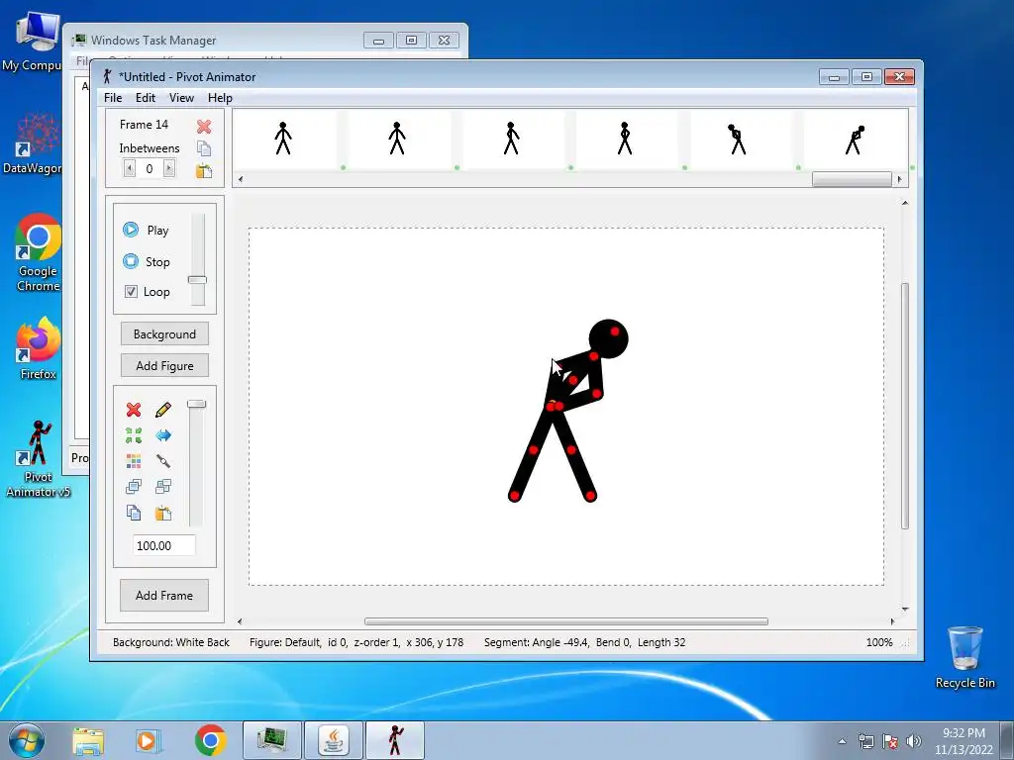Open Firefox desktop shortcut
Viewport: 1014px width, 760px height.
pos(39,348)
